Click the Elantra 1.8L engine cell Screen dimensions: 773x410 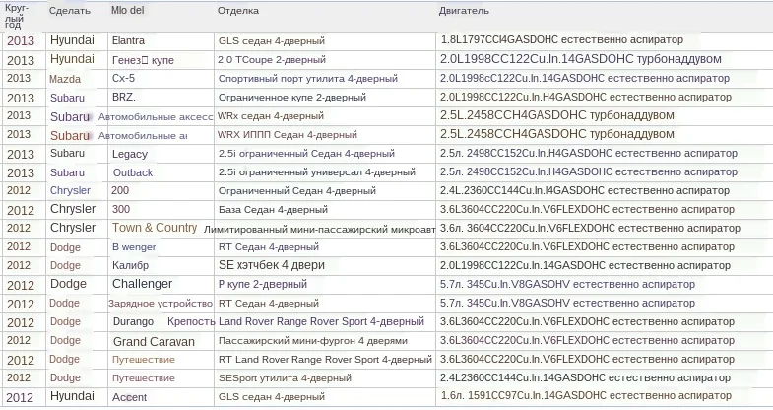pos(562,40)
